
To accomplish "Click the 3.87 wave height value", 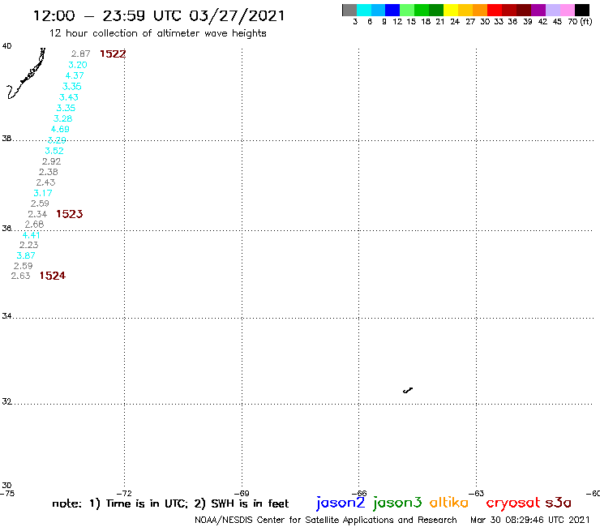I will click(x=26, y=255).
